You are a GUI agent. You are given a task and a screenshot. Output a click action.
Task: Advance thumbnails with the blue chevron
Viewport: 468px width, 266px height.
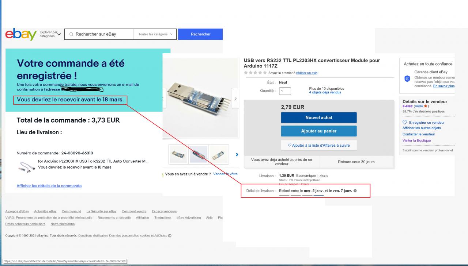[x=237, y=155]
